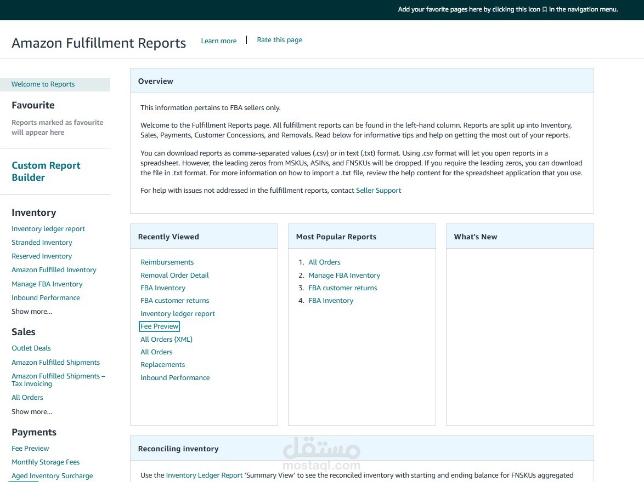644x482 pixels.
Task: Open Removal Order Detail in Recently Viewed
Action: (174, 276)
